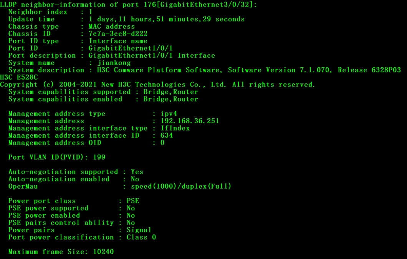Click the maximum frame size value 10240
The width and height of the screenshot is (407, 259).
pyautogui.click(x=104, y=252)
